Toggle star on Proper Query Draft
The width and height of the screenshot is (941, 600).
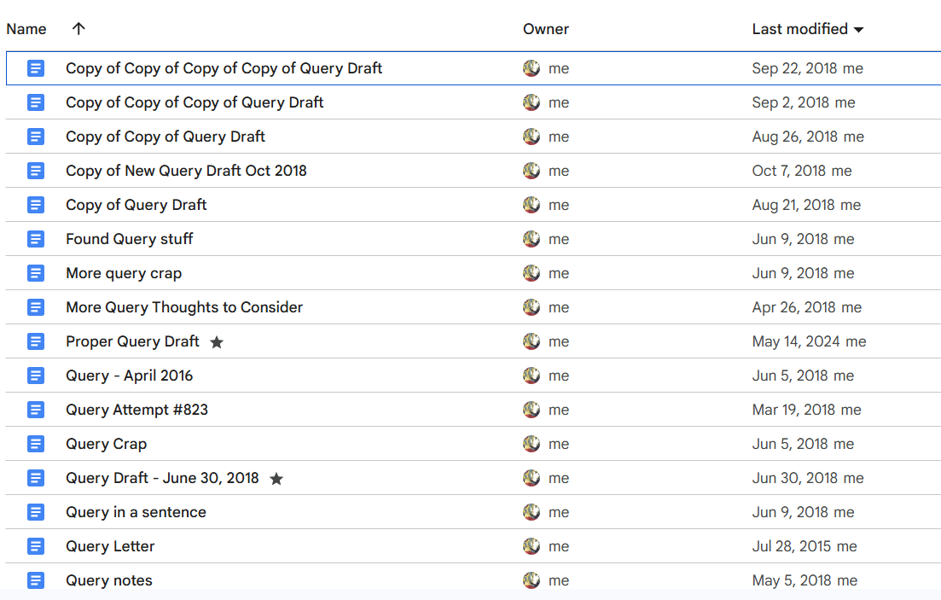click(x=217, y=342)
